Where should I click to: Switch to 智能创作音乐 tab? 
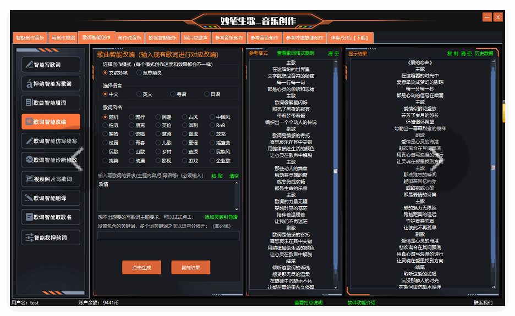30,38
